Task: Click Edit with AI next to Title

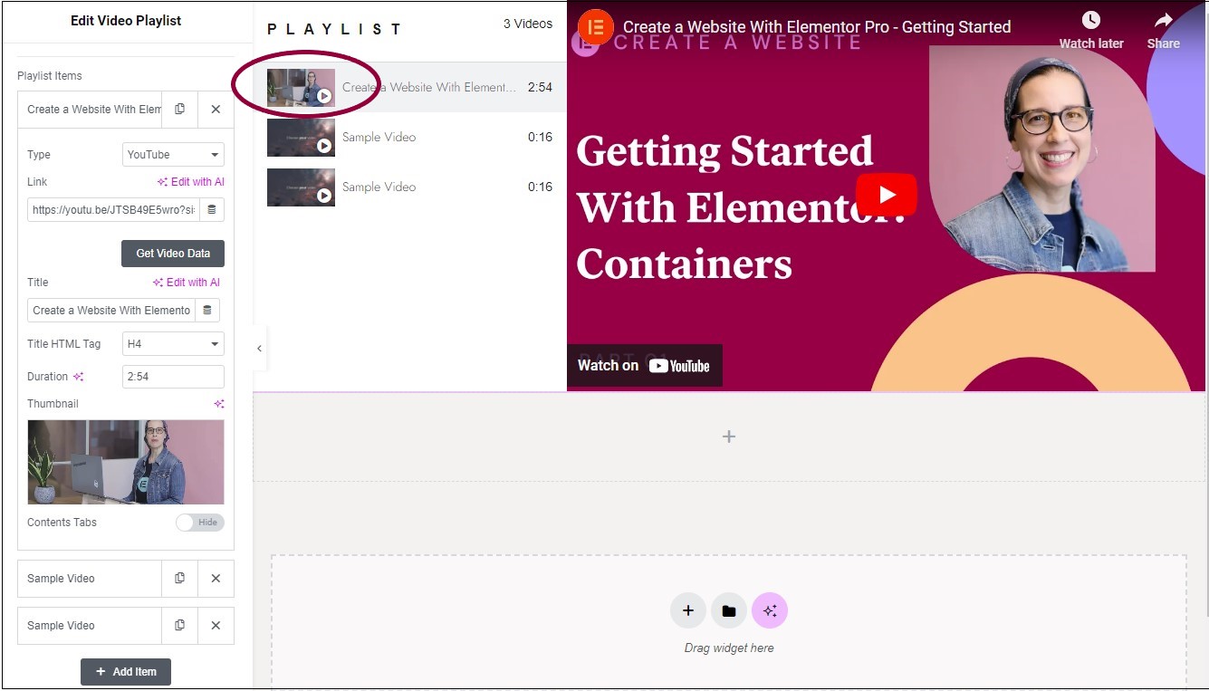Action: pos(187,283)
